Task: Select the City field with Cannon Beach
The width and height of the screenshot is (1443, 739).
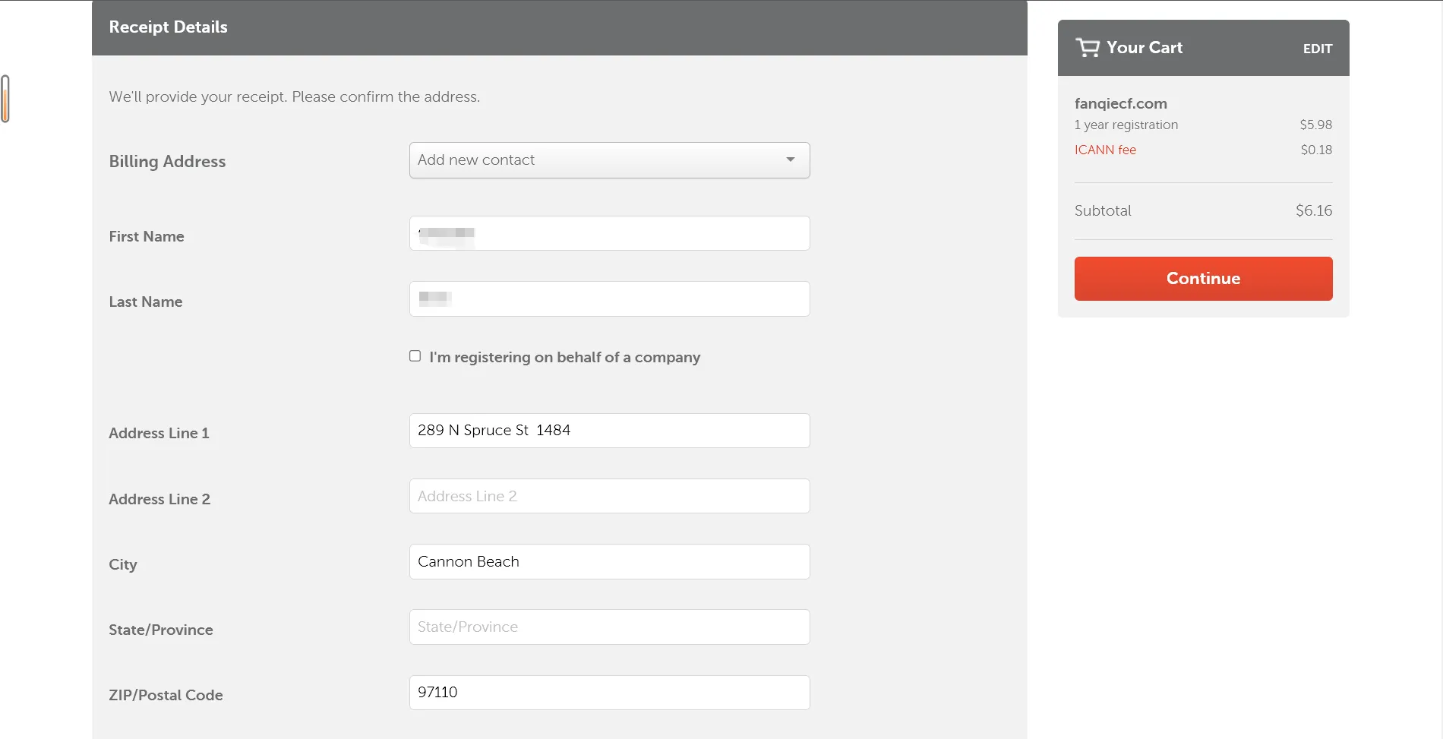Action: tap(609, 562)
